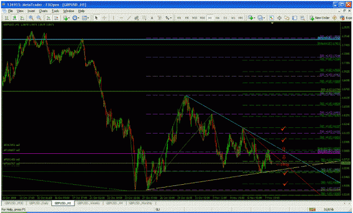The image size is (353, 213).
Task: Select the Trendline drawing tool
Action: pyautogui.click(x=129, y=18)
